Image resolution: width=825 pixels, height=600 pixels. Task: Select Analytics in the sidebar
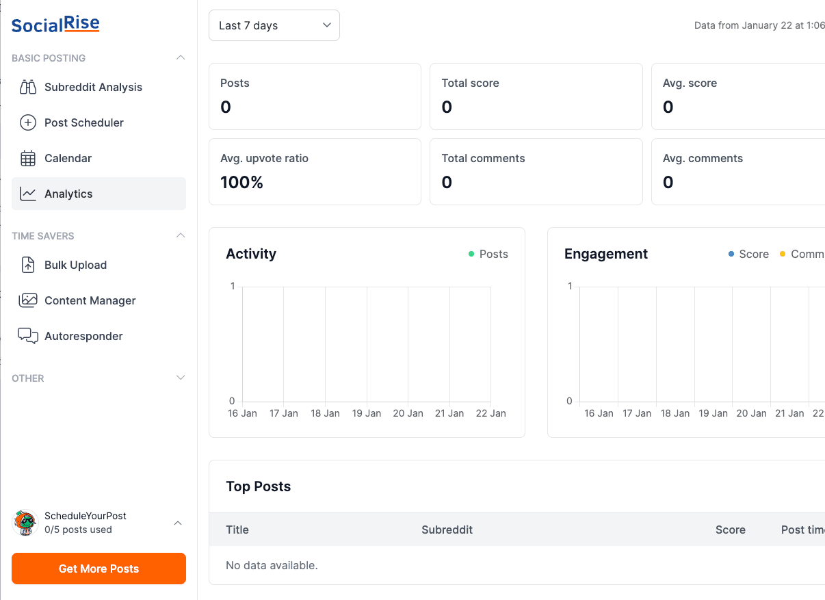point(99,194)
